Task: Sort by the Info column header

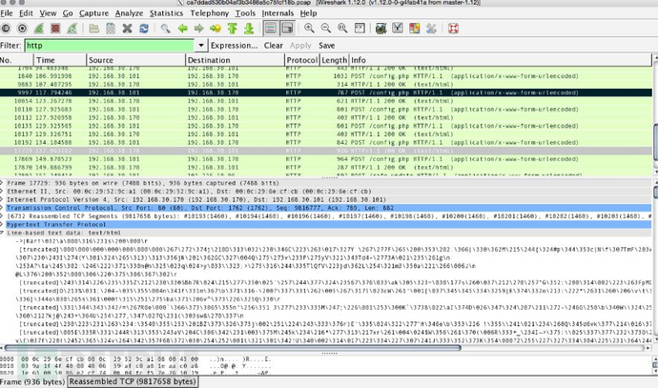Action: click(x=501, y=60)
